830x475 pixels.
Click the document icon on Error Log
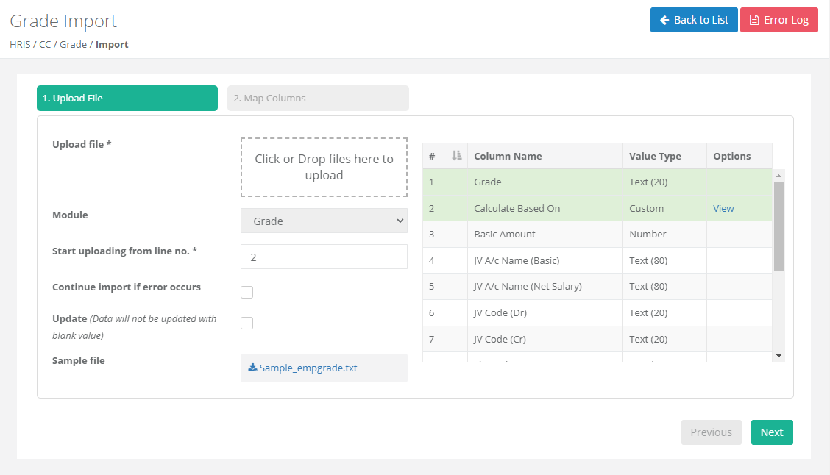coord(754,20)
